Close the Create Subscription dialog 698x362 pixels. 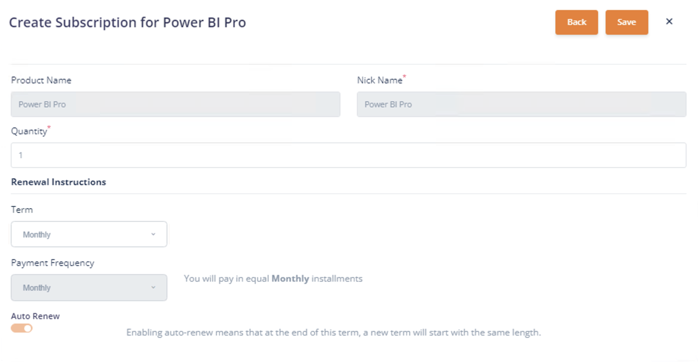[x=669, y=22]
